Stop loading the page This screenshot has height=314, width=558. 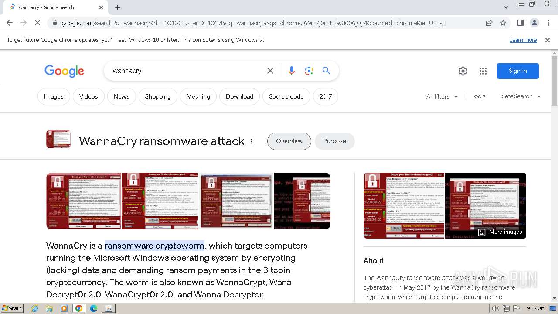[37, 23]
